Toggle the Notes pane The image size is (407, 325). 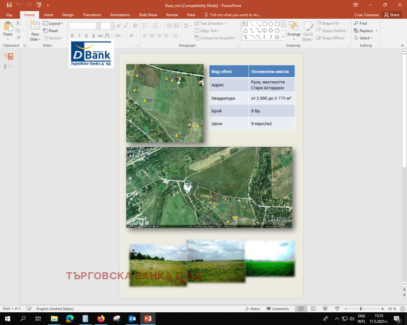tap(252, 309)
